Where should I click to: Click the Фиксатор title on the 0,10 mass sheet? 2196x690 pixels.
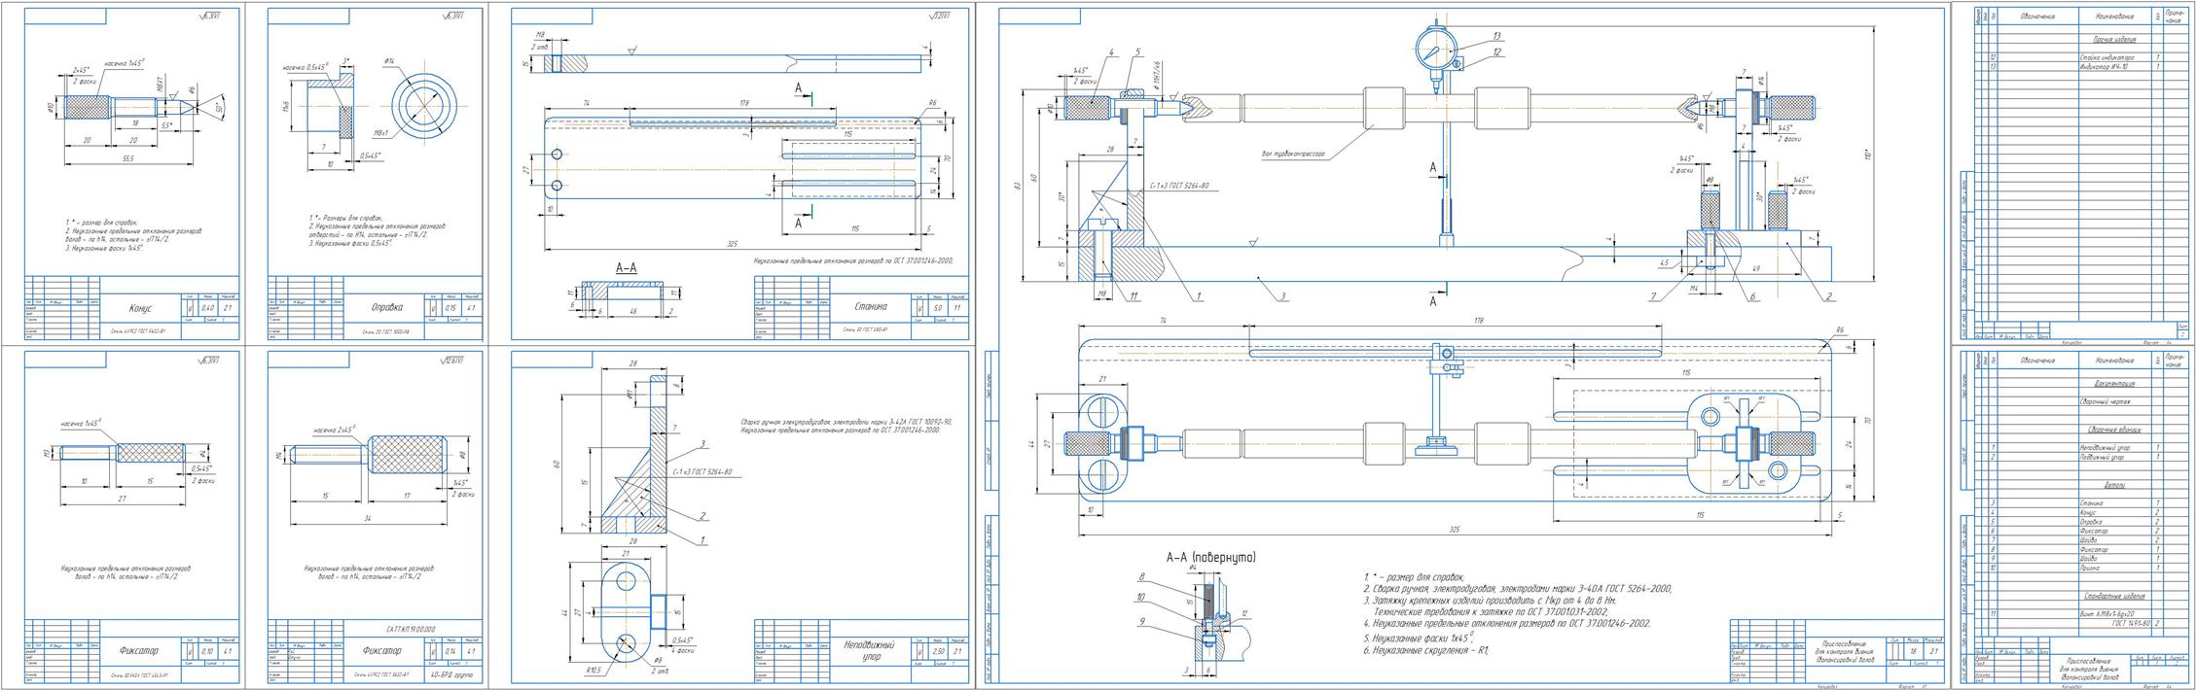138,650
